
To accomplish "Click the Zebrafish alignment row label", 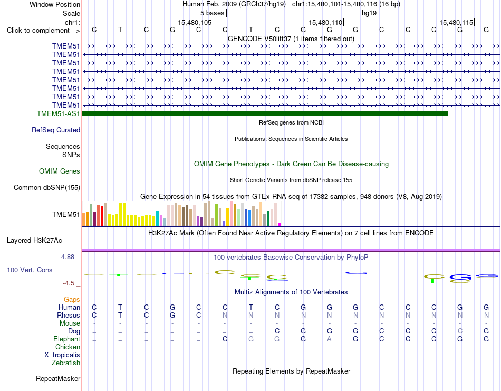I will (66, 363).
